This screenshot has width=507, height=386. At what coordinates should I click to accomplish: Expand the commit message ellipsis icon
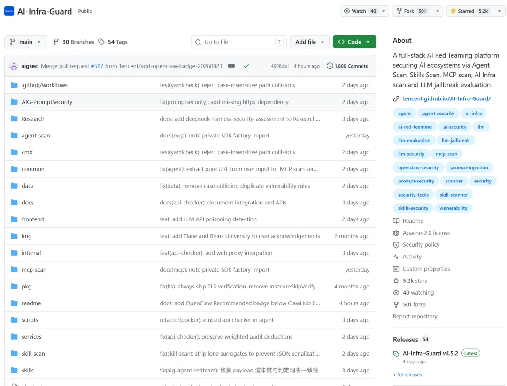231,66
